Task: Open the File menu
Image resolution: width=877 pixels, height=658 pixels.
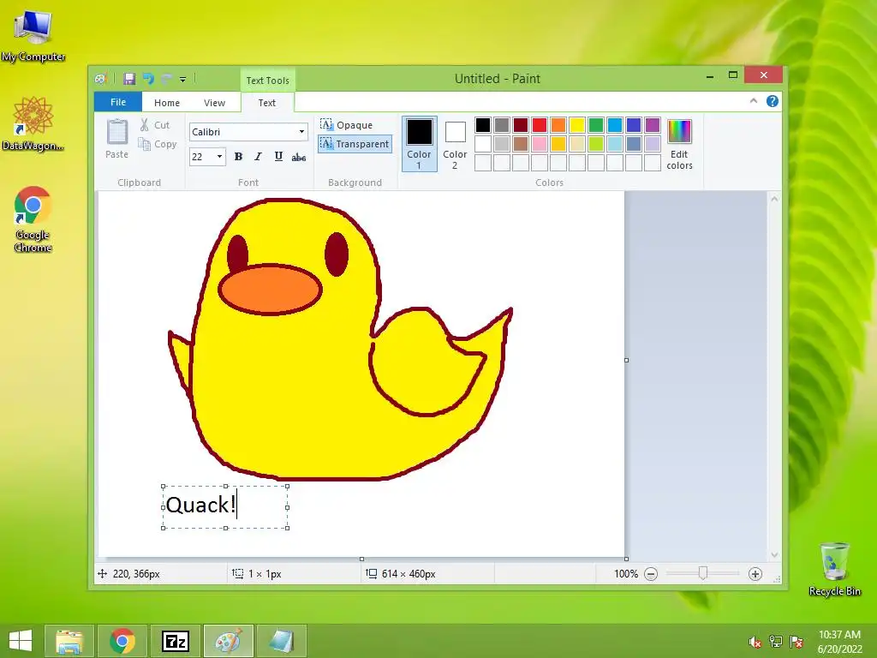Action: (x=118, y=102)
